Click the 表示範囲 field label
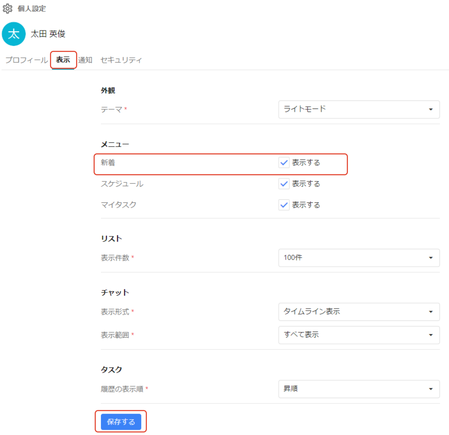The image size is (449, 435). pyautogui.click(x=115, y=335)
